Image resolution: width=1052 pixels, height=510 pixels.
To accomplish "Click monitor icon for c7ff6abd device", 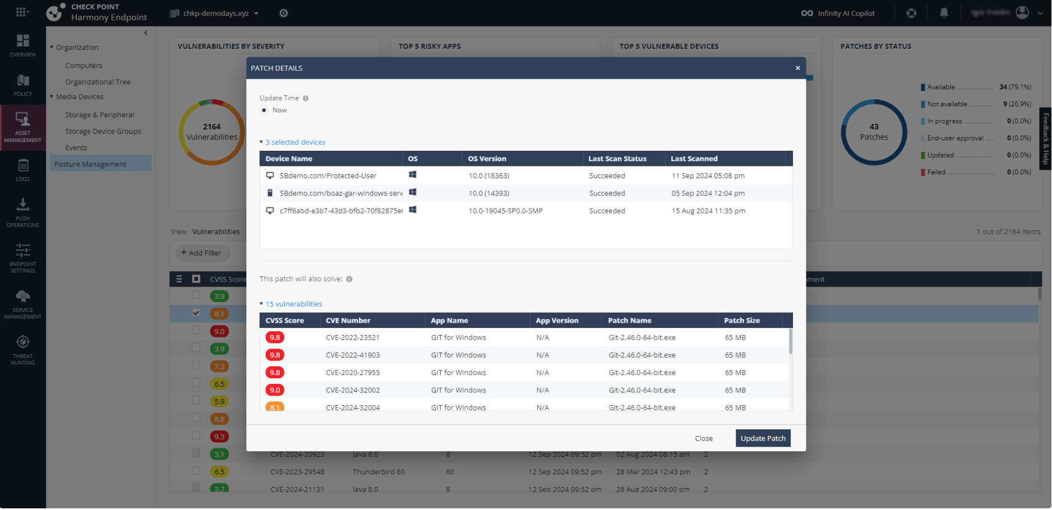I will pos(270,211).
